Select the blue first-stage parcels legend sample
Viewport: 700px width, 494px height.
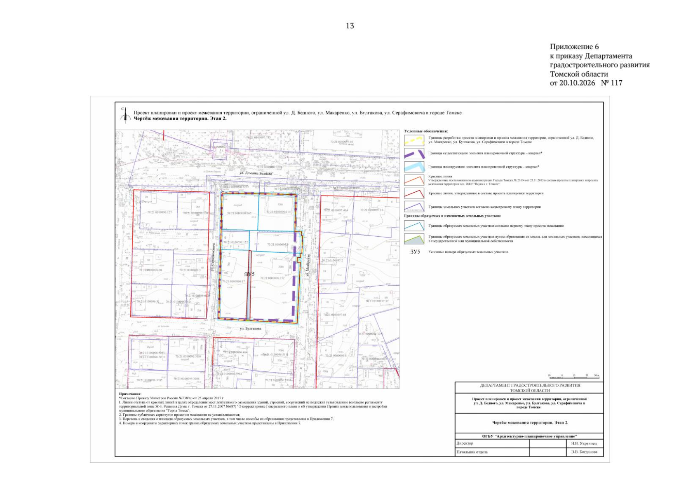pyautogui.click(x=414, y=226)
